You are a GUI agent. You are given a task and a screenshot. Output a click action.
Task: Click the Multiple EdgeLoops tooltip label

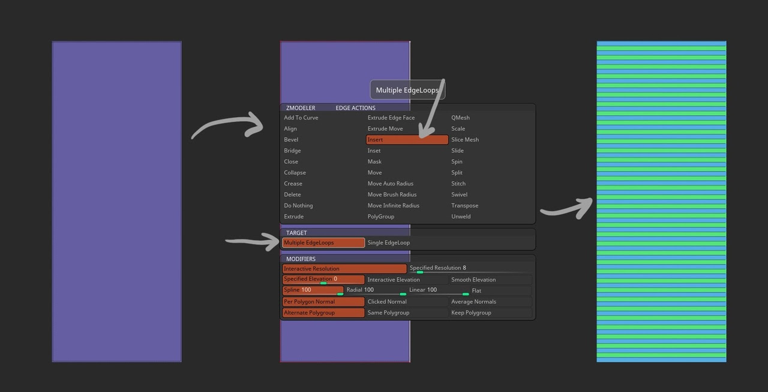[407, 90]
